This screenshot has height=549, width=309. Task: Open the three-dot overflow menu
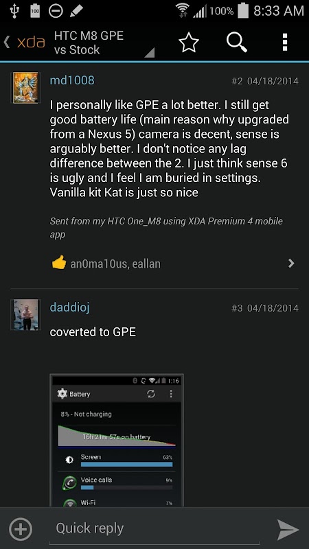coord(285,43)
